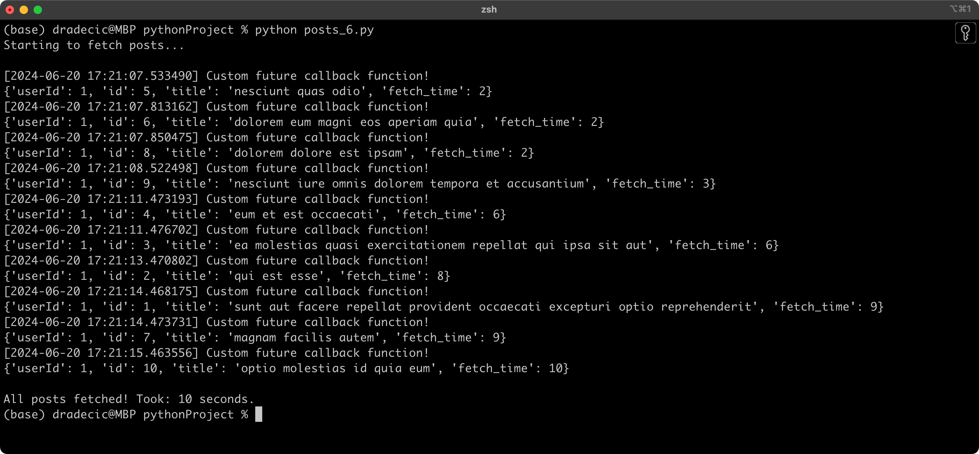Click the zsh window title

489,9
